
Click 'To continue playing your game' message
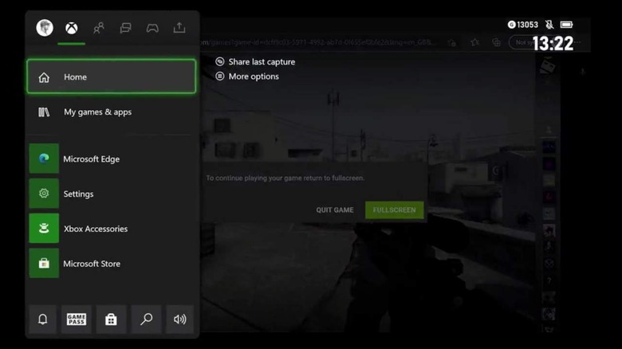pyautogui.click(x=285, y=178)
